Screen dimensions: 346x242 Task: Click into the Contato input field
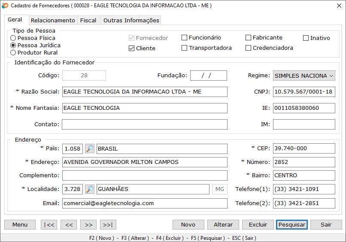[x=144, y=124]
